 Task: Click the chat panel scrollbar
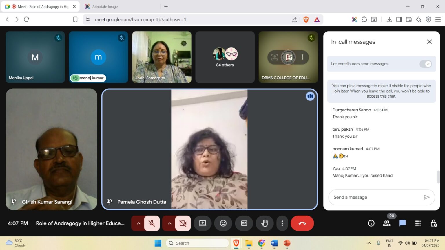[438, 177]
